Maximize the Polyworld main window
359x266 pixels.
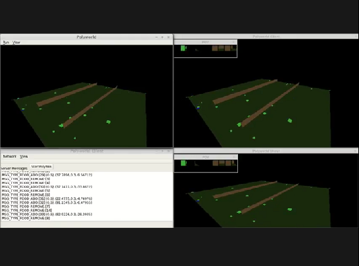click(x=162, y=37)
